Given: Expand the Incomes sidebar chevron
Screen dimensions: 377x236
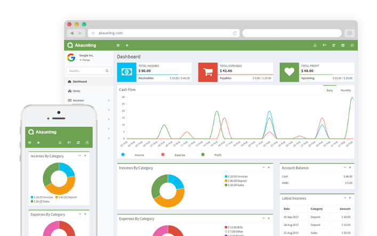Looking at the screenshot, I should click(x=109, y=101).
